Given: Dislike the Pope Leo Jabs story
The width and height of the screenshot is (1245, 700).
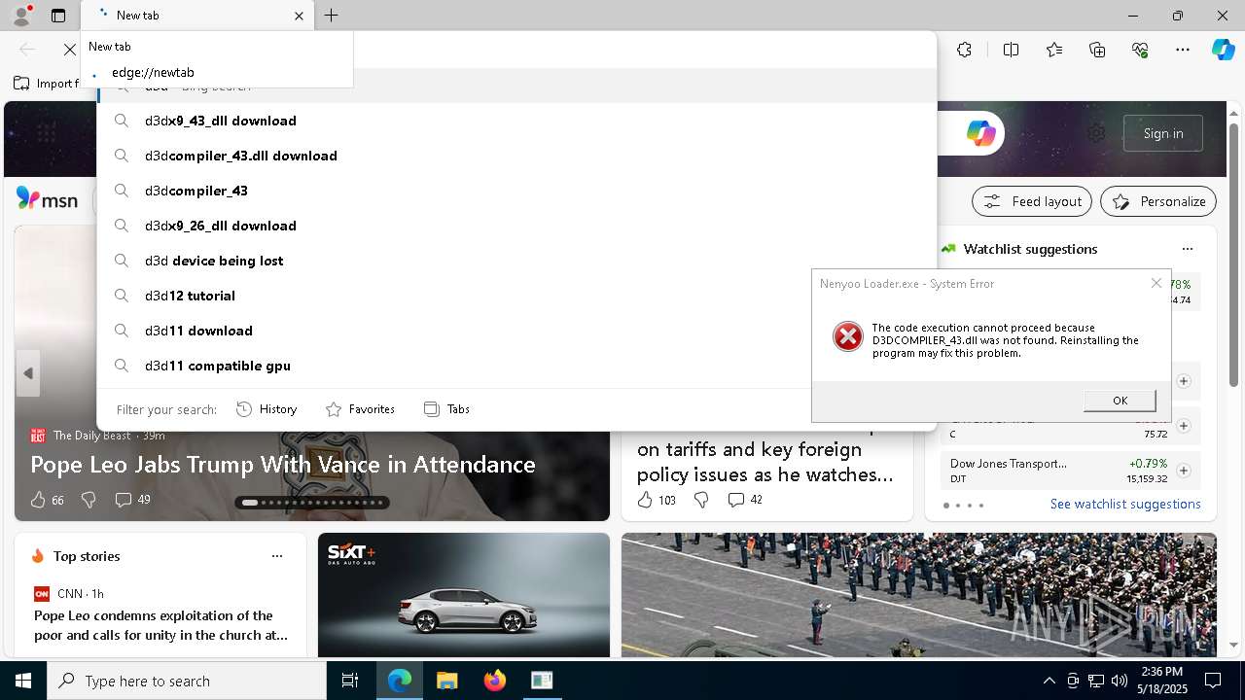Looking at the screenshot, I should point(89,500).
